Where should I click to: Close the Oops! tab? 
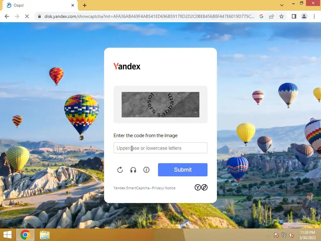73,5
